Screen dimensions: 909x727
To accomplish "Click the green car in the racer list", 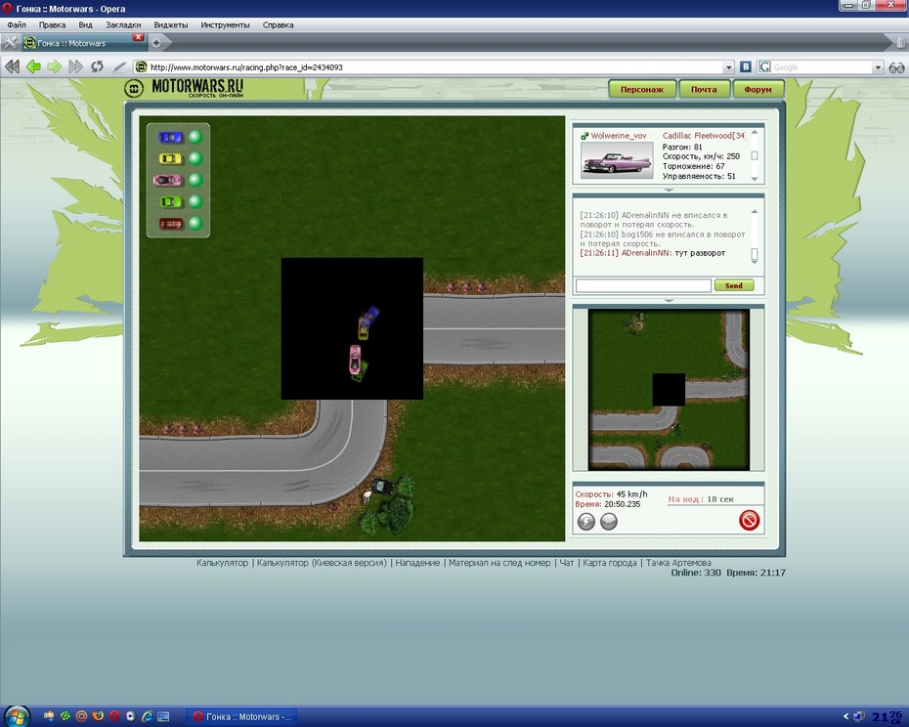I will click(170, 201).
